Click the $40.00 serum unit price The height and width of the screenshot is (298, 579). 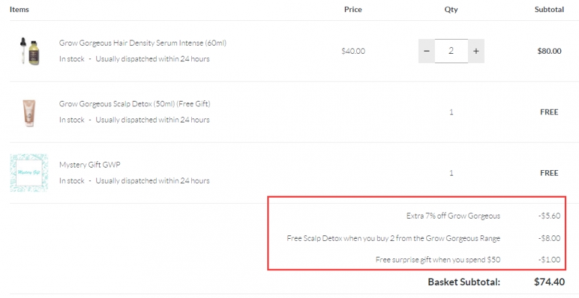(x=353, y=51)
